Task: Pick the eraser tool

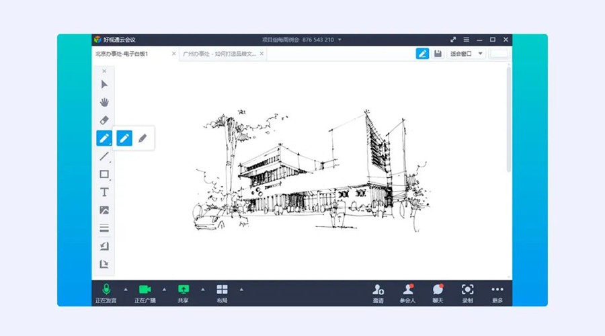Action: pos(104,120)
